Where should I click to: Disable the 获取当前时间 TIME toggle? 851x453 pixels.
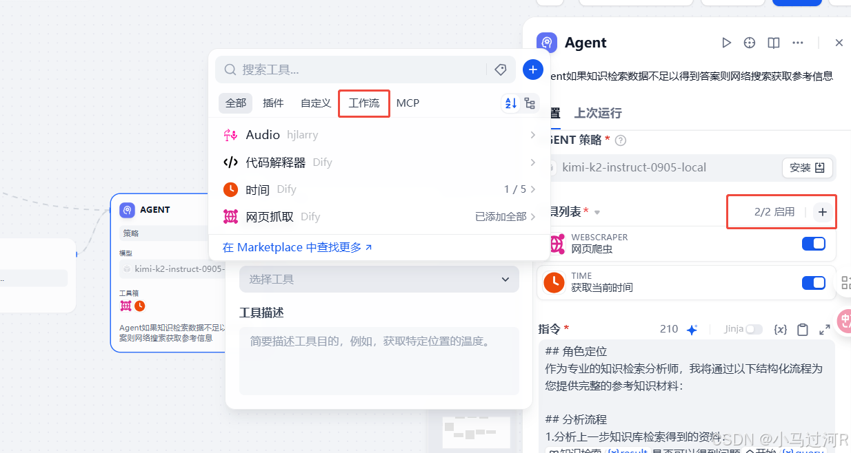814,283
